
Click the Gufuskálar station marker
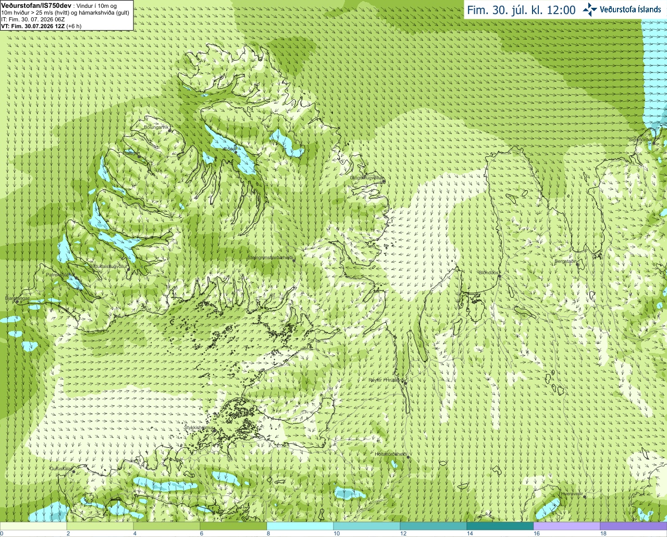[x=73, y=471]
